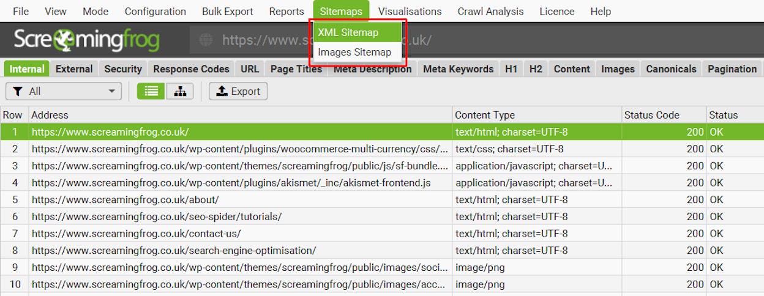Open the Crawl Analysis menu
The width and height of the screenshot is (764, 296).
click(x=490, y=11)
